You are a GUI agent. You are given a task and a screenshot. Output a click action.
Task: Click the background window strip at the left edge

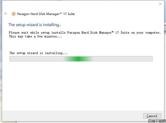1,69
